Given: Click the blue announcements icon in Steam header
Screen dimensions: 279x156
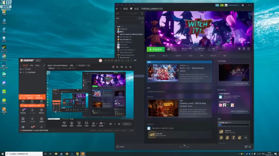Looking at the screenshot, I should click(217, 5).
